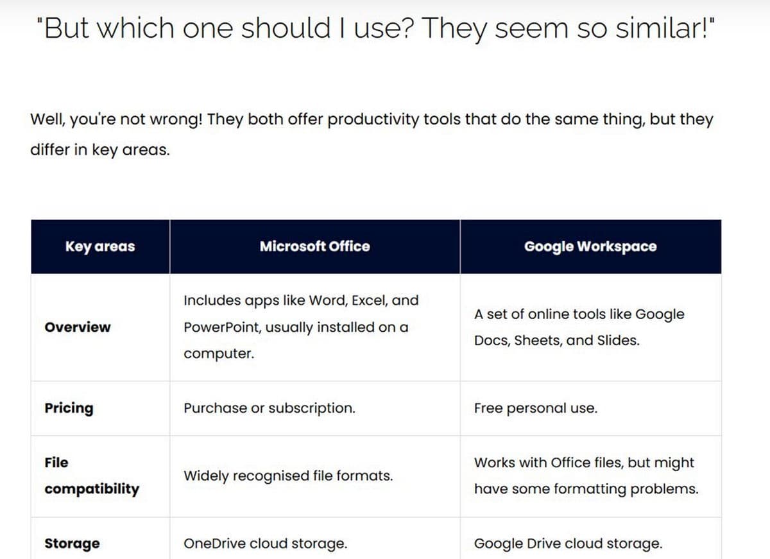Click the "Well, you're not wrong!" intro paragraph
Screen dimensions: 770x559
(x=372, y=120)
